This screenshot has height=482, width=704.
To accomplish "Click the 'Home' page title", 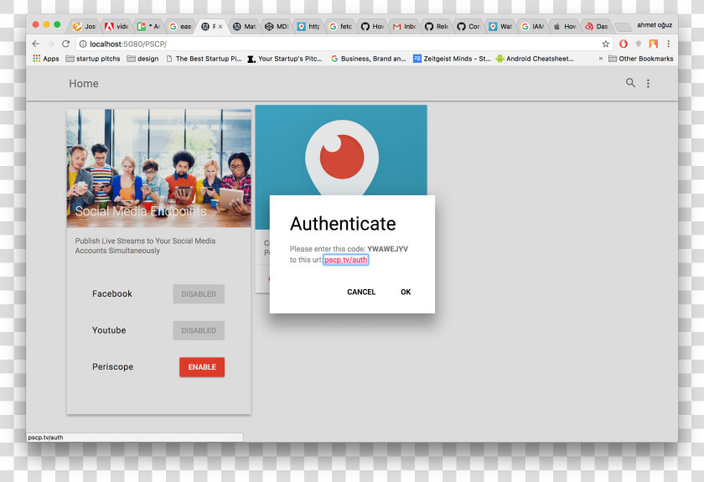I will click(84, 84).
